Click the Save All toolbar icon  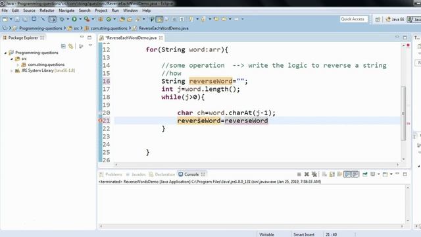tap(25, 19)
